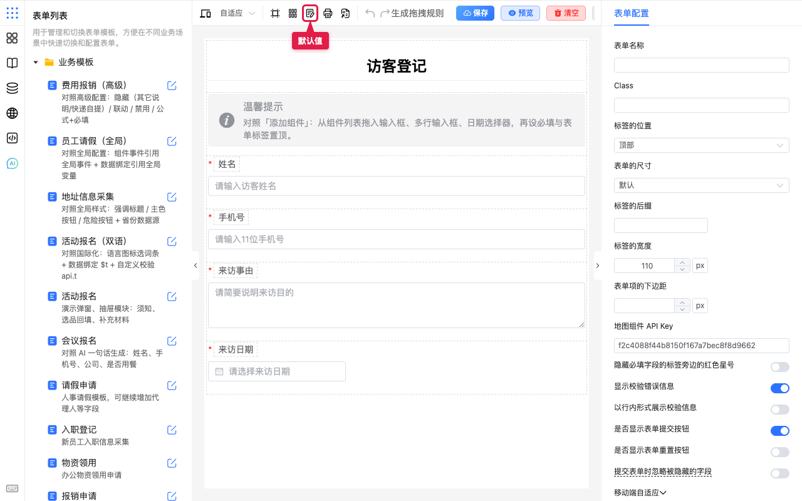Collapse the right config panel with arrow handle
The width and height of the screenshot is (802, 501).
point(597,266)
